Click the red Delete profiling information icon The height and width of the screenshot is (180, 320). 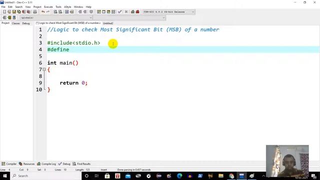(137, 12)
